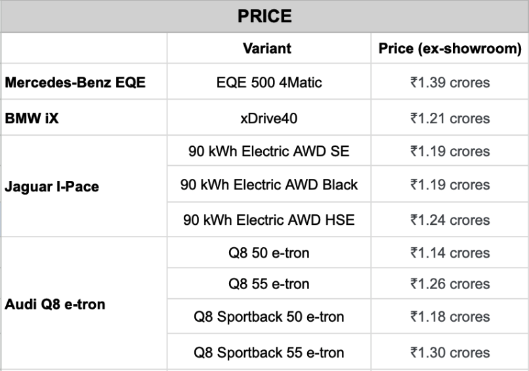
Task: Click the ₹1.30 crores price cell
Action: coord(450,352)
